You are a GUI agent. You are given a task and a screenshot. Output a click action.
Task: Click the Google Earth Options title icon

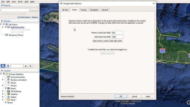click(x=61, y=3)
